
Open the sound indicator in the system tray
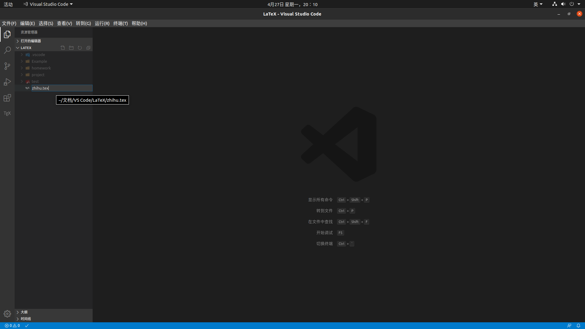[x=563, y=4]
